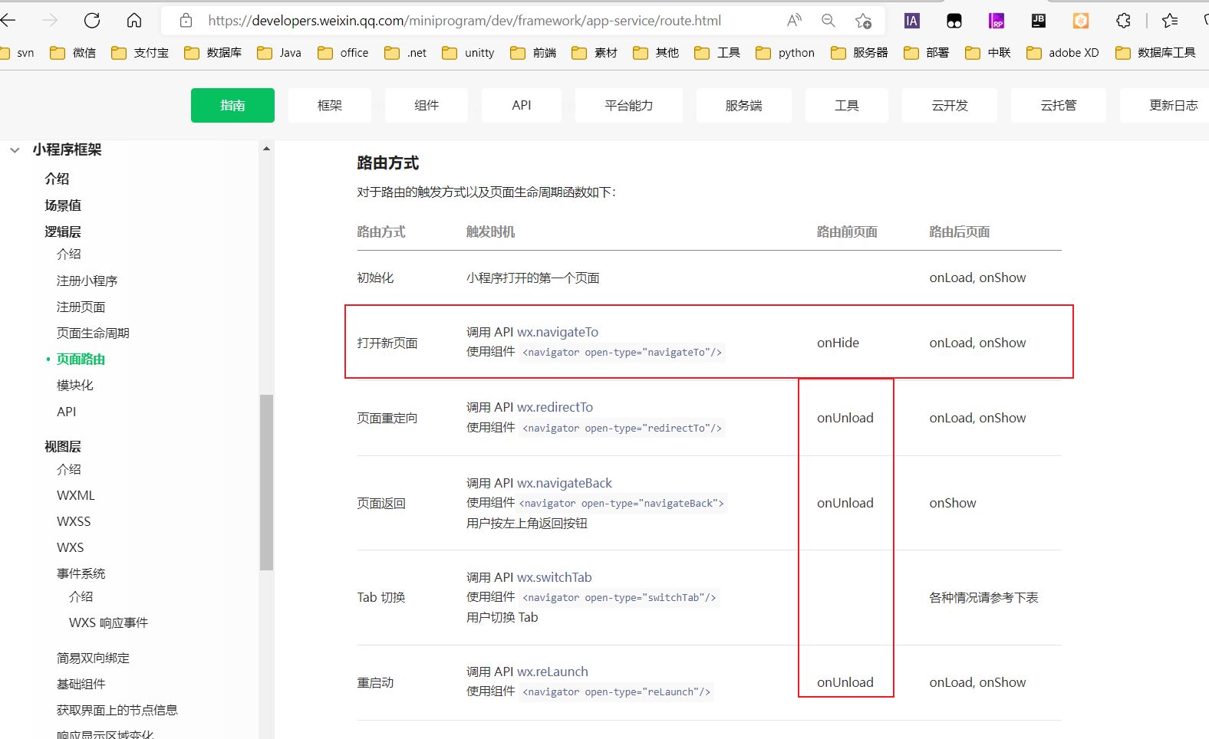This screenshot has height=739, width=1209.
Task: Open 注册页面 in the sidebar
Action: [x=81, y=307]
